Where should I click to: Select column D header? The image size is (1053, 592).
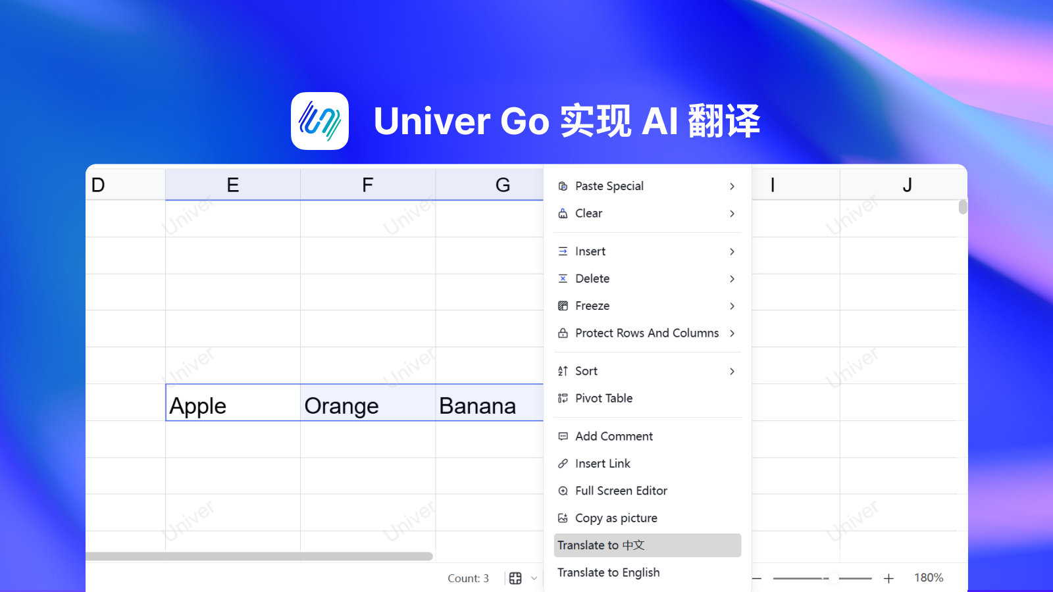pos(125,185)
